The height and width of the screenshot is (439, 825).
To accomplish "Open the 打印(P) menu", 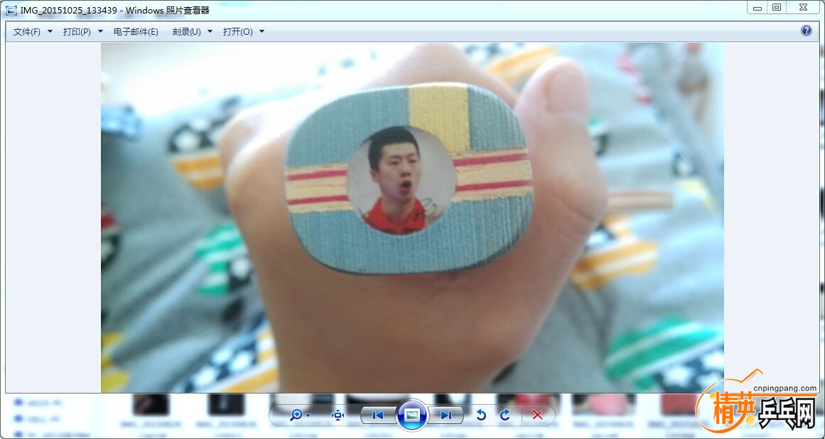I will click(x=77, y=32).
